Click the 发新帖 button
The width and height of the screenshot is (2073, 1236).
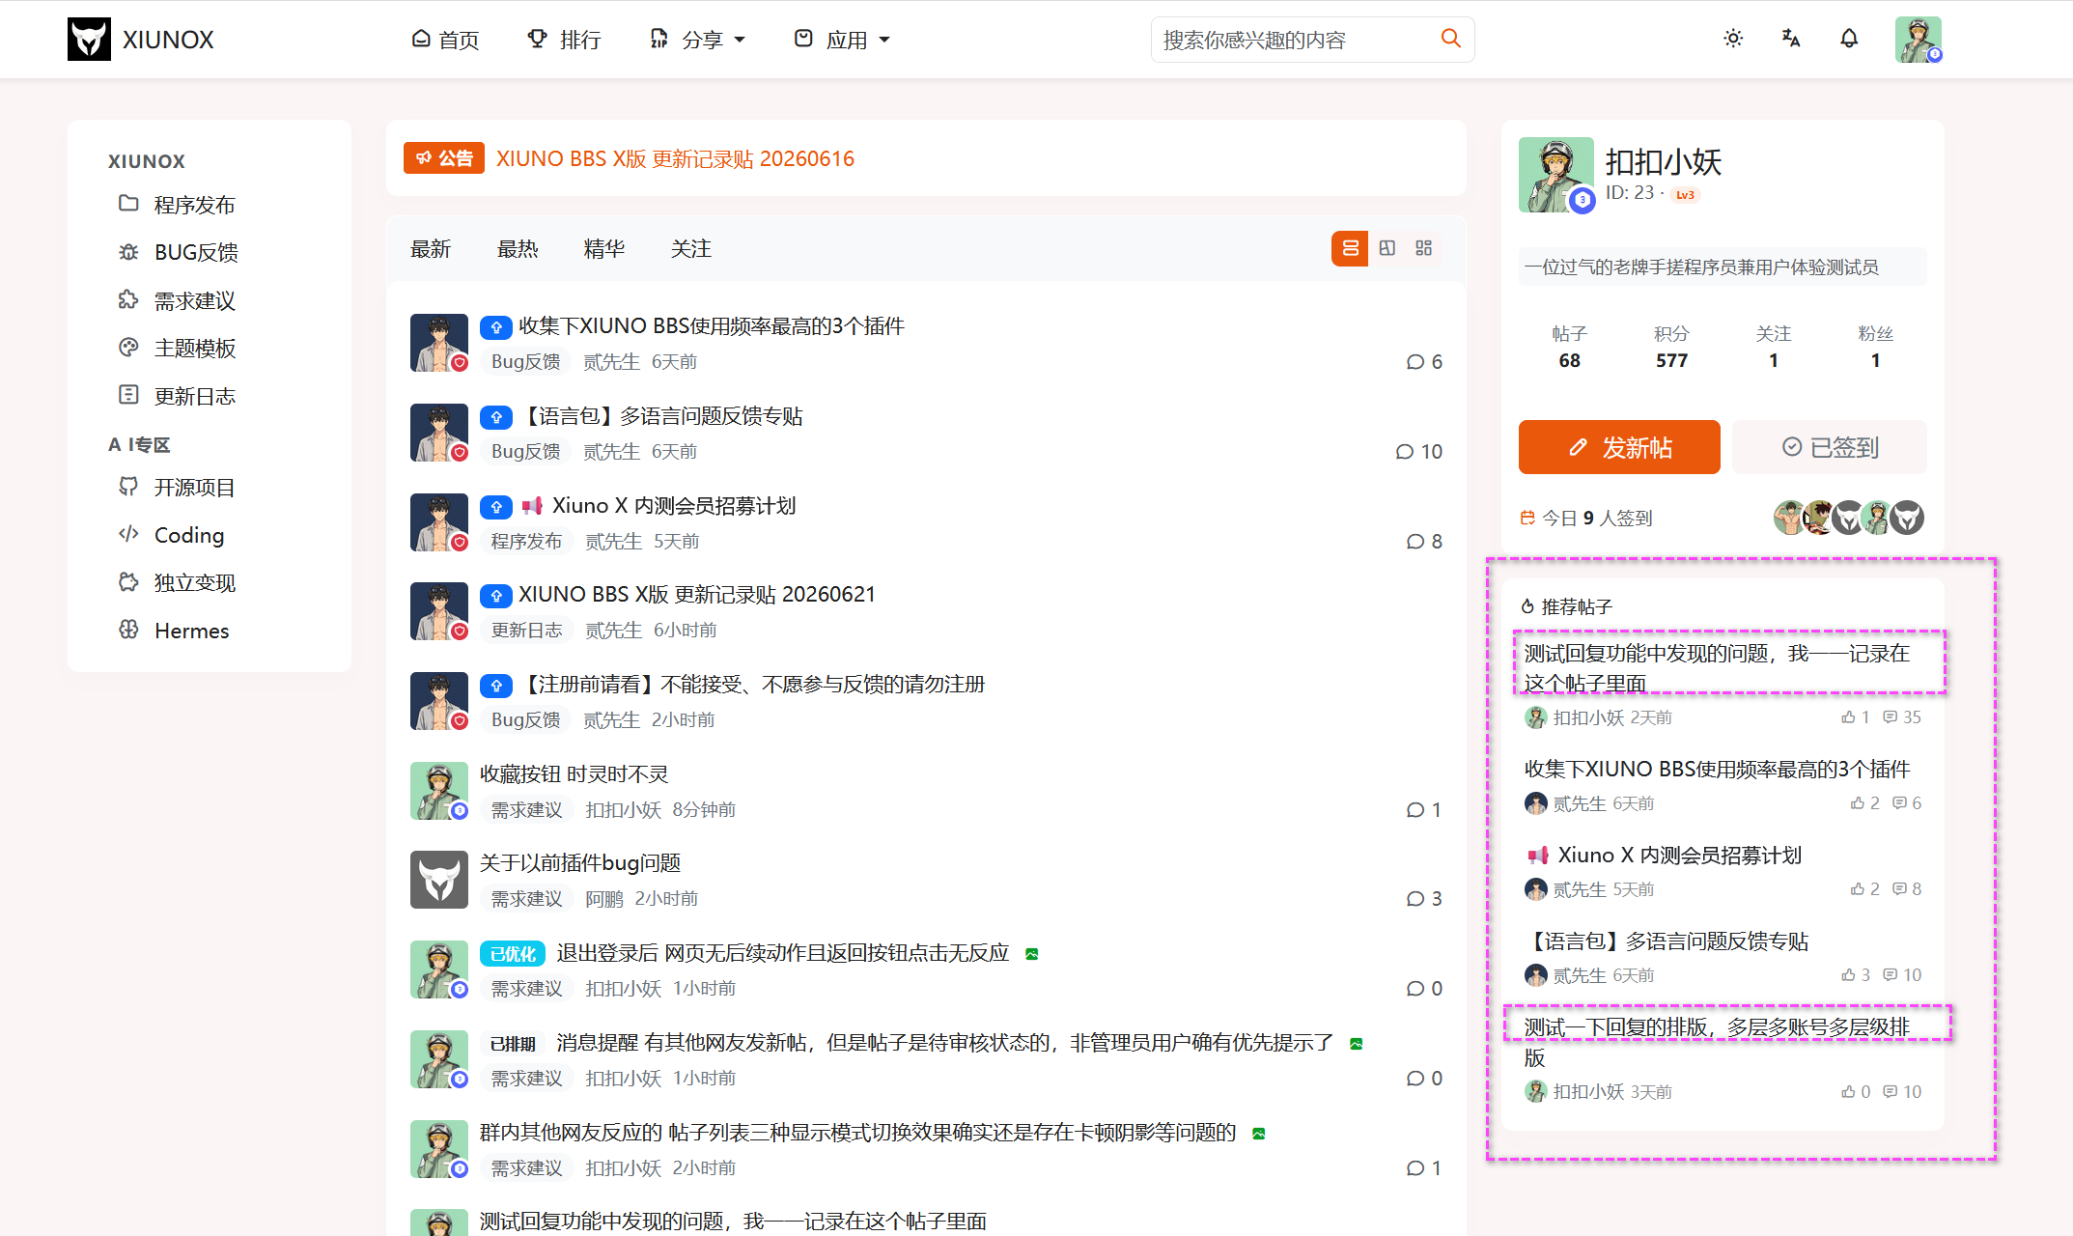pyautogui.click(x=1619, y=447)
